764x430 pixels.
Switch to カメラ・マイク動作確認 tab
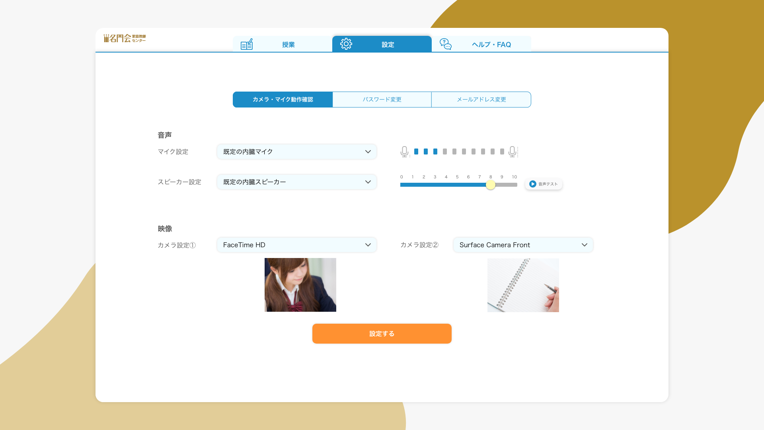pos(283,100)
